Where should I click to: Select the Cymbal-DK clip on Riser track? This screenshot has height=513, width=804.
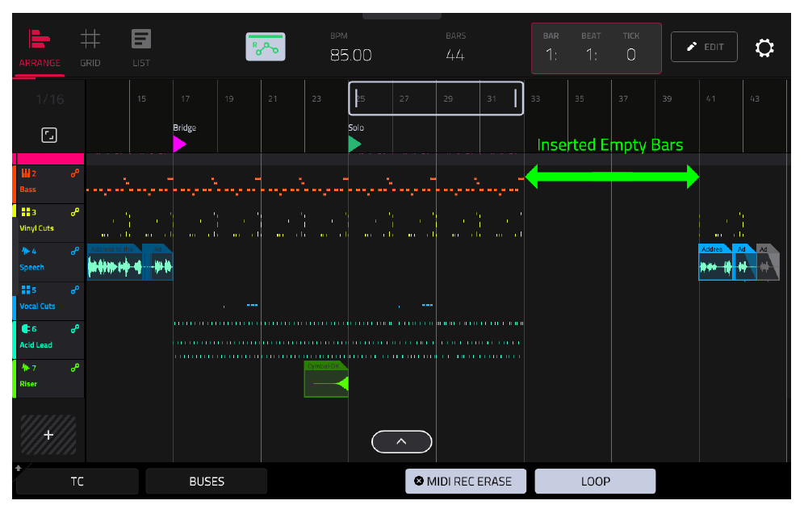pyautogui.click(x=326, y=379)
